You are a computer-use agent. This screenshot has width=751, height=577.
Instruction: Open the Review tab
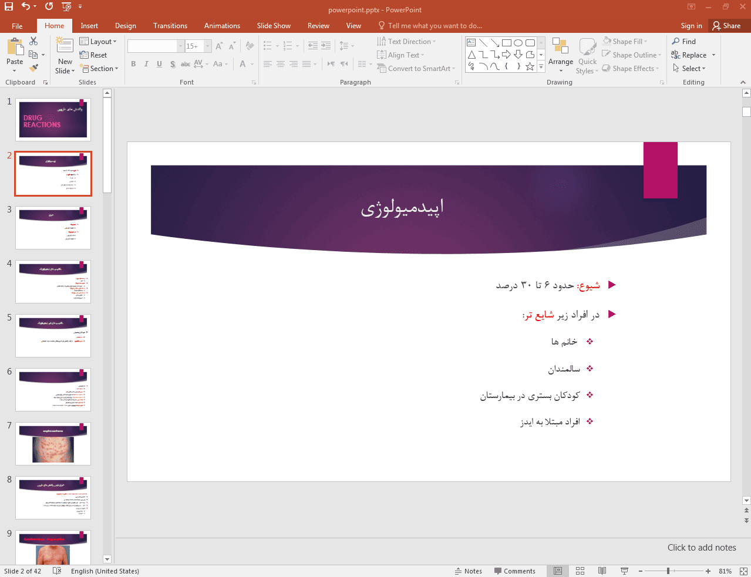tap(318, 26)
